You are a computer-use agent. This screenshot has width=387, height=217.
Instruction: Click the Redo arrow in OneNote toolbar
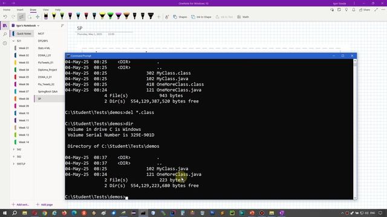pyautogui.click(x=13, y=17)
